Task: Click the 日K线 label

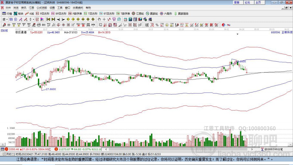Action: click(4, 31)
